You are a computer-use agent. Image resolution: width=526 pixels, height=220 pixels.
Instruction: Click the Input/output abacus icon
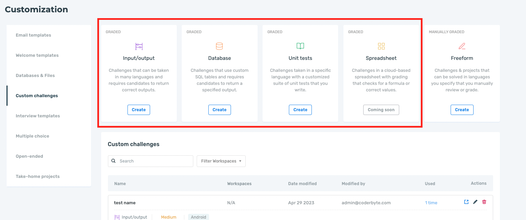pyautogui.click(x=138, y=46)
